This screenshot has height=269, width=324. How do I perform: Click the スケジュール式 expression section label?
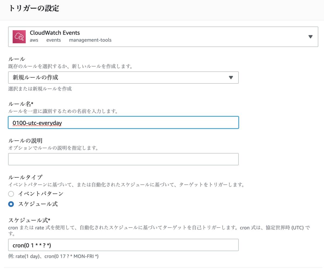pos(26,220)
